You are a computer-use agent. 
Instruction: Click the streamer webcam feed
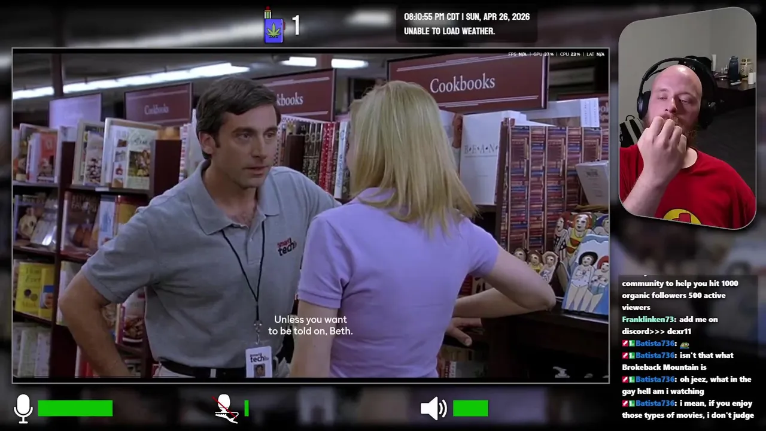click(x=687, y=118)
